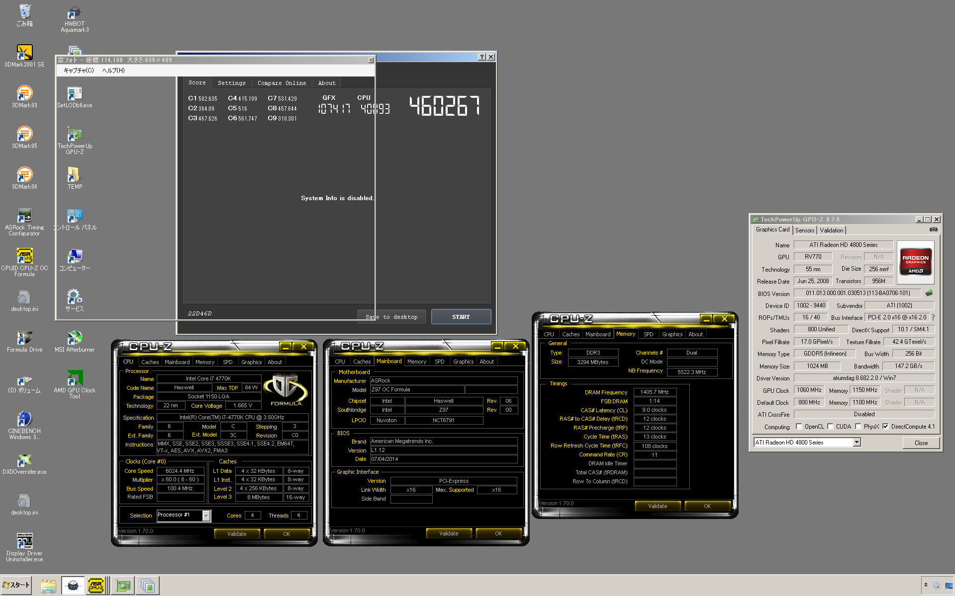The image size is (955, 596).
Task: Toggle CUDA checkbox in GPU-Z
Action: pos(830,427)
